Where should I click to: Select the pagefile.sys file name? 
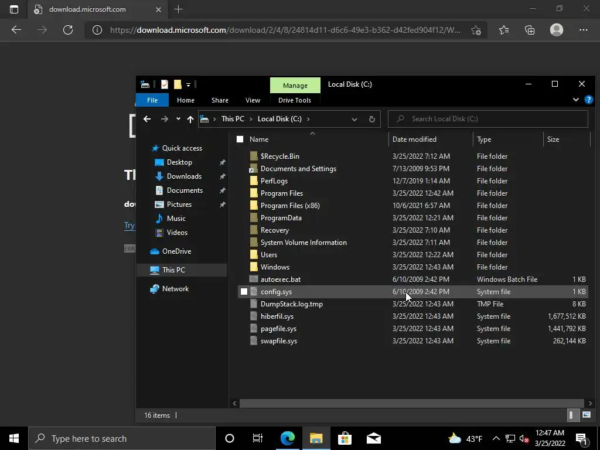point(278,329)
